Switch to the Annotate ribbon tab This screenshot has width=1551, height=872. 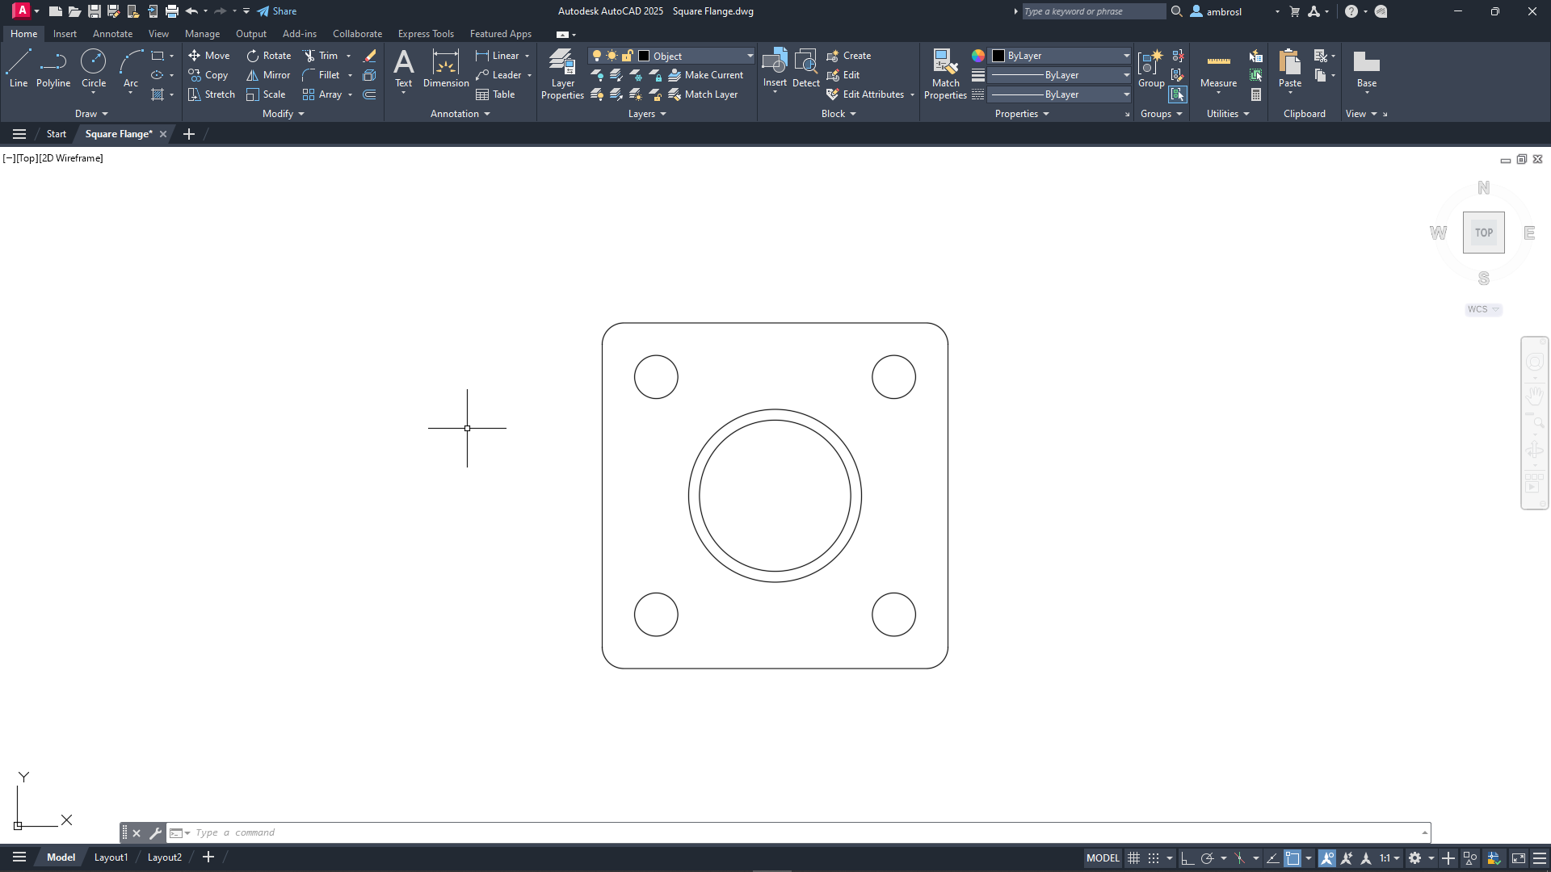point(112,34)
